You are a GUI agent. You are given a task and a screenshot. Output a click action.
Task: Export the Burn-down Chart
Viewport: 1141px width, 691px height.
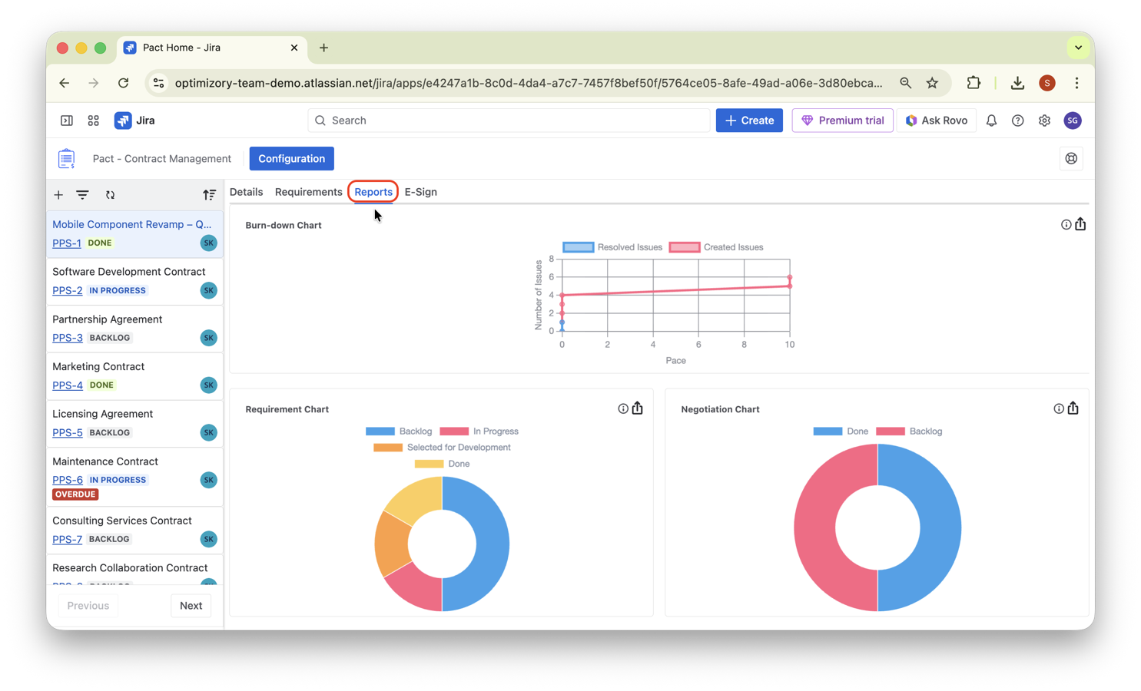(x=1081, y=223)
